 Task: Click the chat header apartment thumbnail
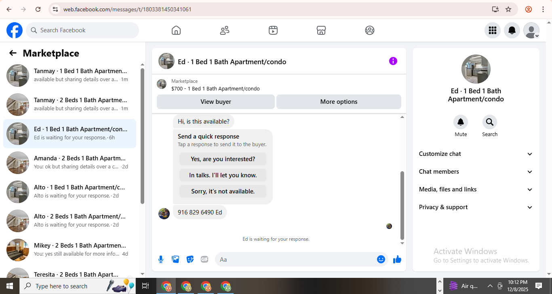point(166,61)
